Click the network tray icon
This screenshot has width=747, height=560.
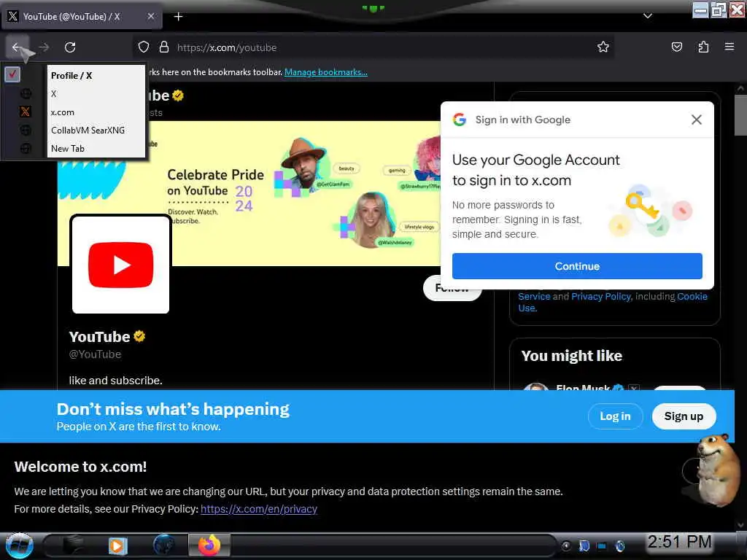pyautogui.click(x=602, y=545)
